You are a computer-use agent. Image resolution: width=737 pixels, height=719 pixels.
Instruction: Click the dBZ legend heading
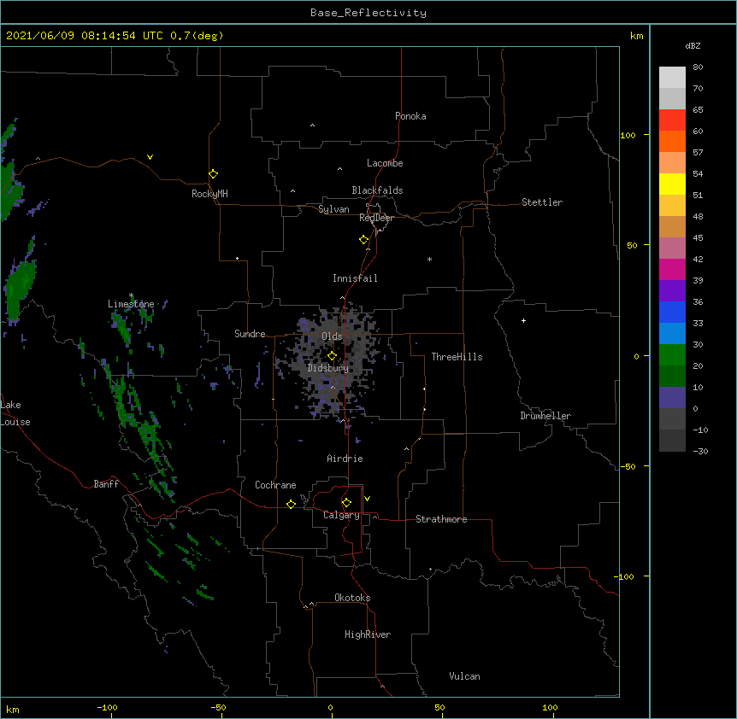[693, 45]
